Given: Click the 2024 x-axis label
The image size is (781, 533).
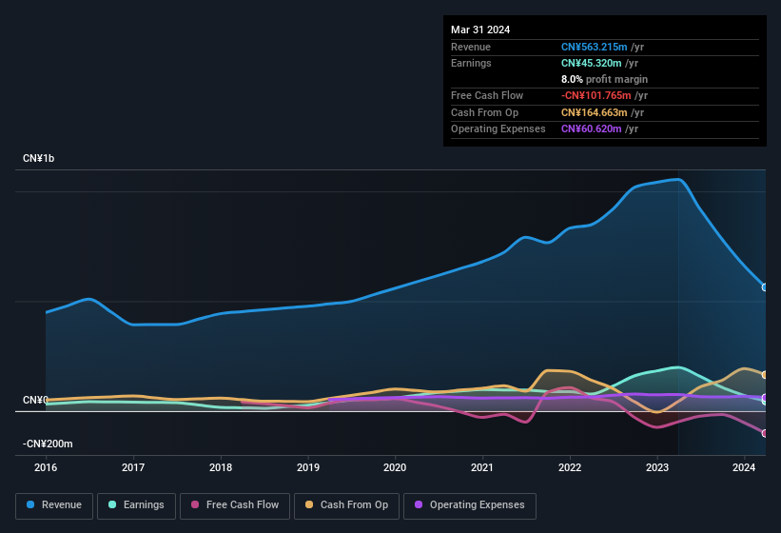Looking at the screenshot, I should [x=744, y=467].
